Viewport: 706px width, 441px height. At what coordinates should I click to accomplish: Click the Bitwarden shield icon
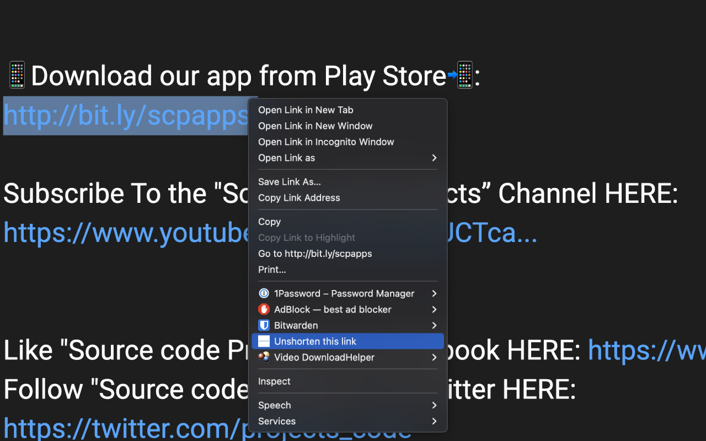(x=264, y=325)
